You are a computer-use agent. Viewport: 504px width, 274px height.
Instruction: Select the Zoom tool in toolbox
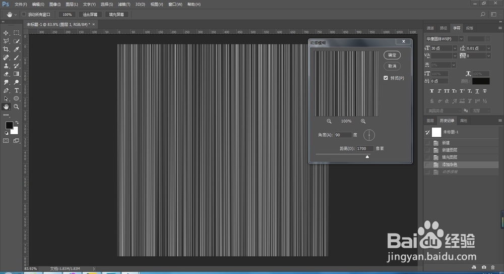[x=17, y=107]
